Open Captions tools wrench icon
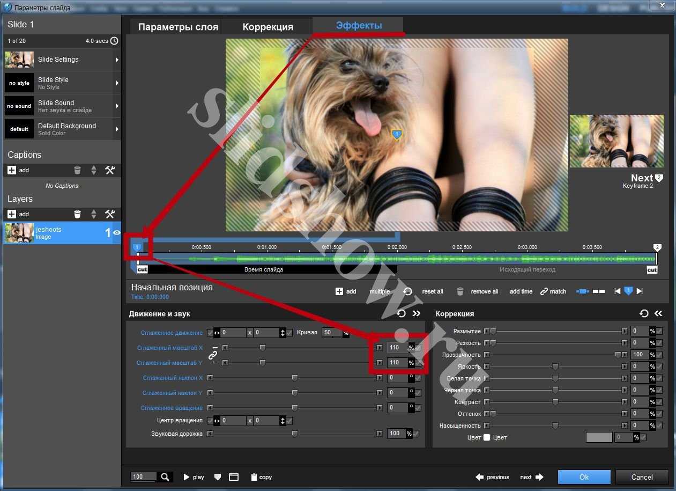 pyautogui.click(x=110, y=170)
